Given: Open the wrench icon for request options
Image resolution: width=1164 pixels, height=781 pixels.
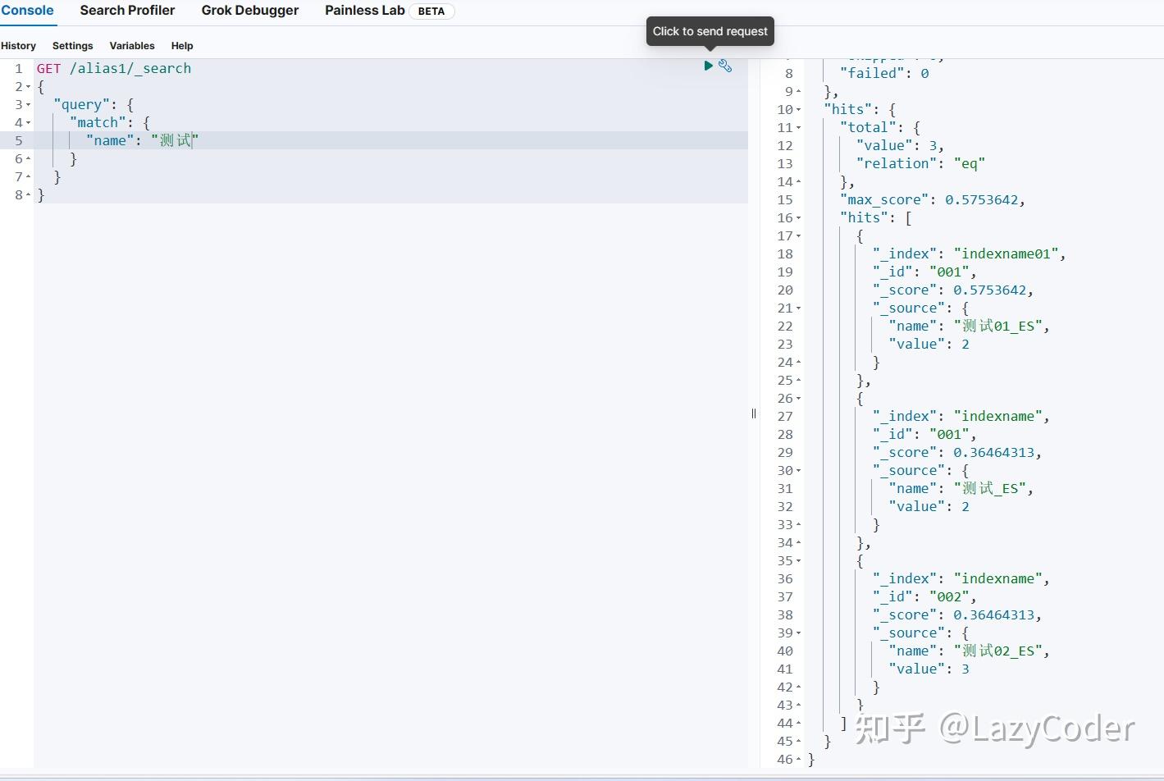Looking at the screenshot, I should (x=725, y=66).
